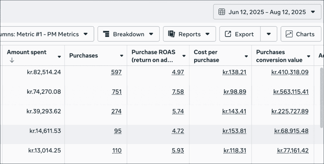324x164 pixels.
Task: Click the kr.410,318.09 conversion value link
Action: (x=290, y=72)
